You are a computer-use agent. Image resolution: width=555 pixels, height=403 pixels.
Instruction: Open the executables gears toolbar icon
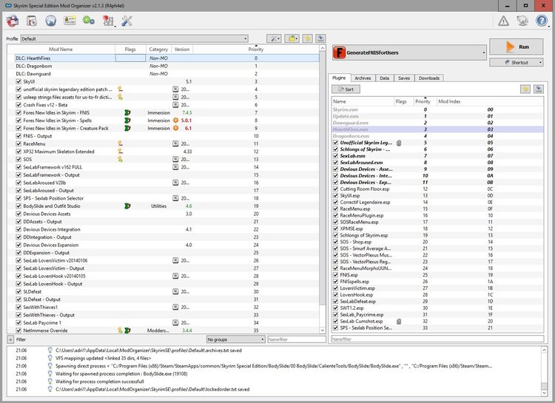tap(89, 21)
